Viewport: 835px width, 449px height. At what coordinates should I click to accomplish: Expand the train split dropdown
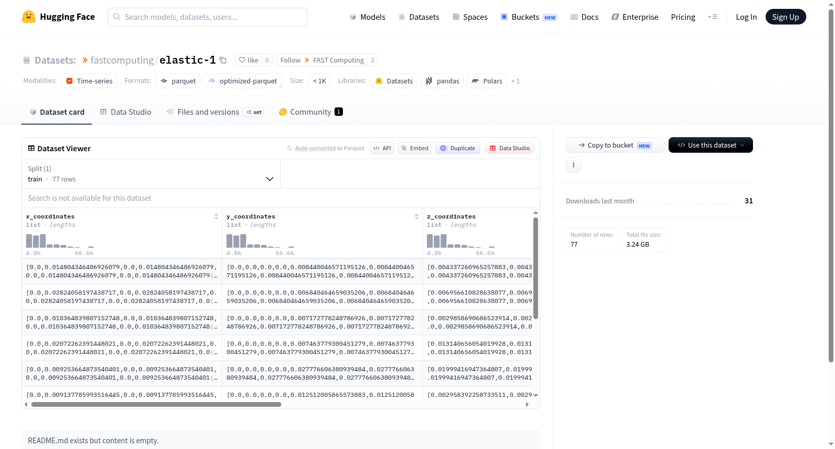(x=151, y=174)
